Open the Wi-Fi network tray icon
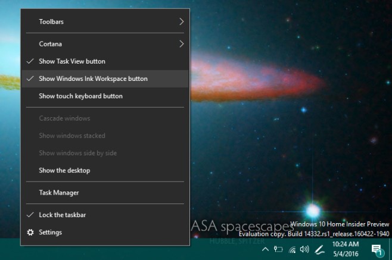 (x=292, y=249)
